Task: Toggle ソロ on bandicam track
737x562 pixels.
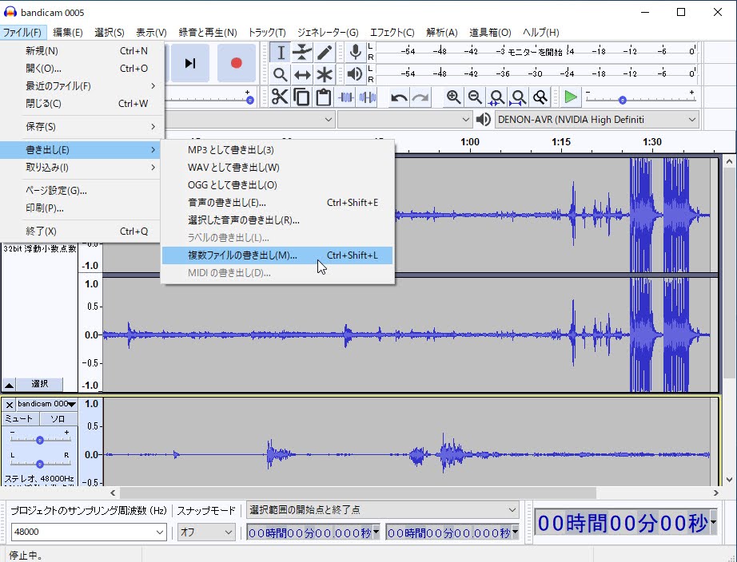Action: (x=58, y=419)
